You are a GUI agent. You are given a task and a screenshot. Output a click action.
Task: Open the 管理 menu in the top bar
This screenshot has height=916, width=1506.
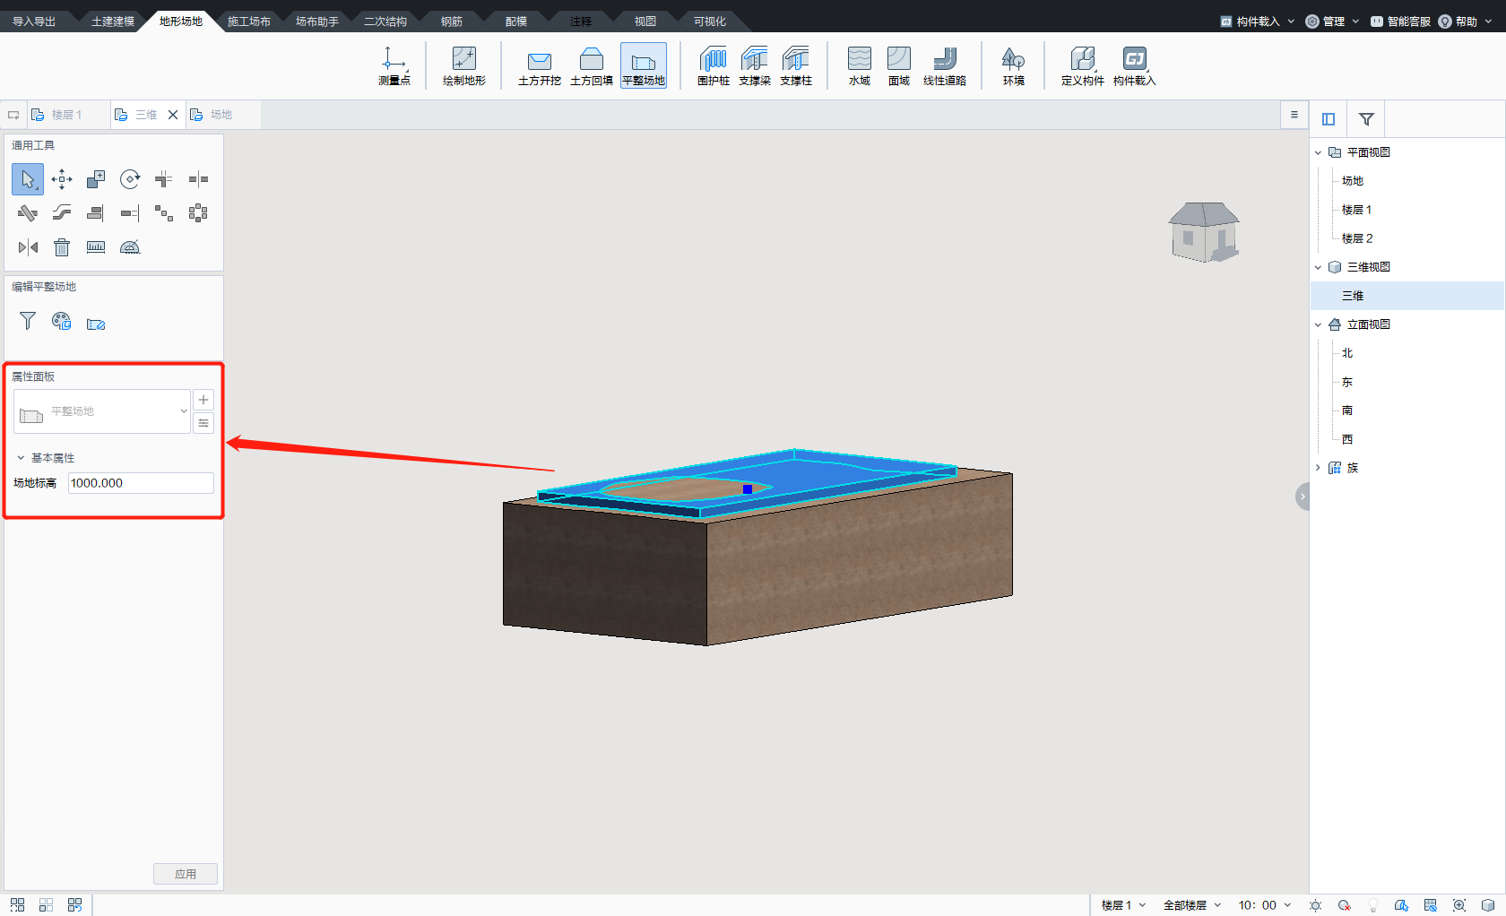click(1332, 22)
